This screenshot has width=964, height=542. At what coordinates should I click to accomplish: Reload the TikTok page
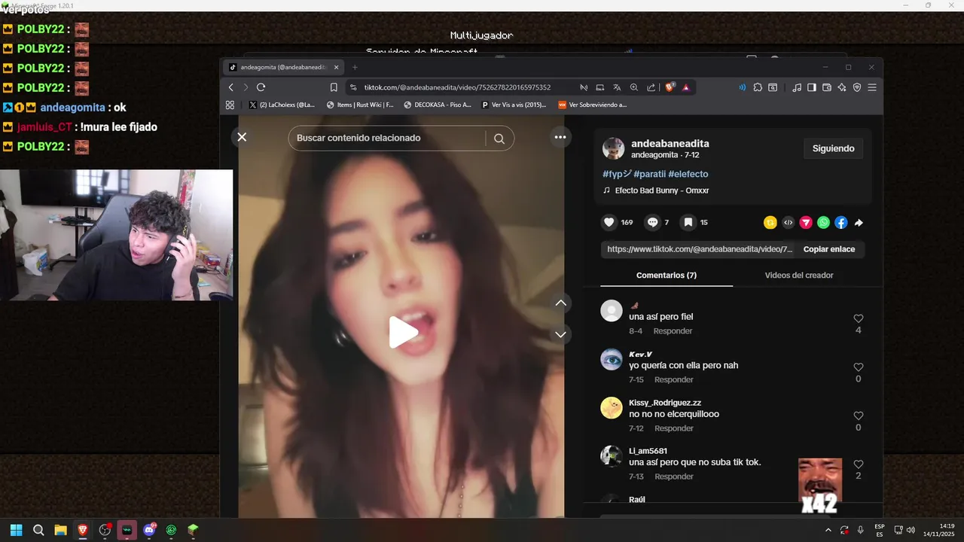pyautogui.click(x=261, y=87)
